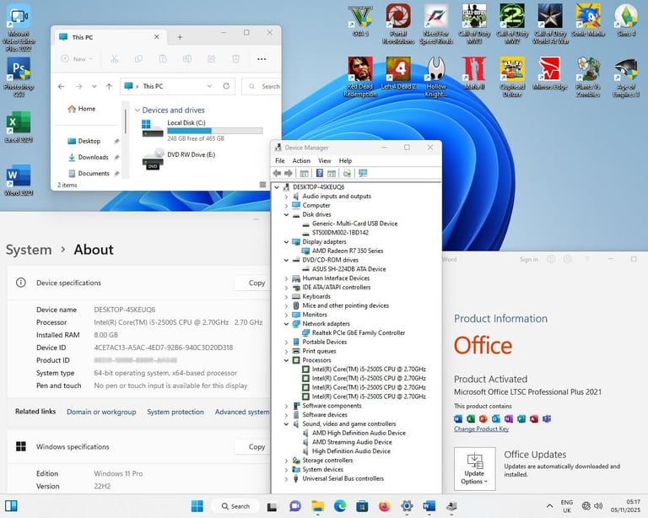Select the Hollow Knight desktop icon
This screenshot has width=648, height=518.
pyautogui.click(x=436, y=78)
